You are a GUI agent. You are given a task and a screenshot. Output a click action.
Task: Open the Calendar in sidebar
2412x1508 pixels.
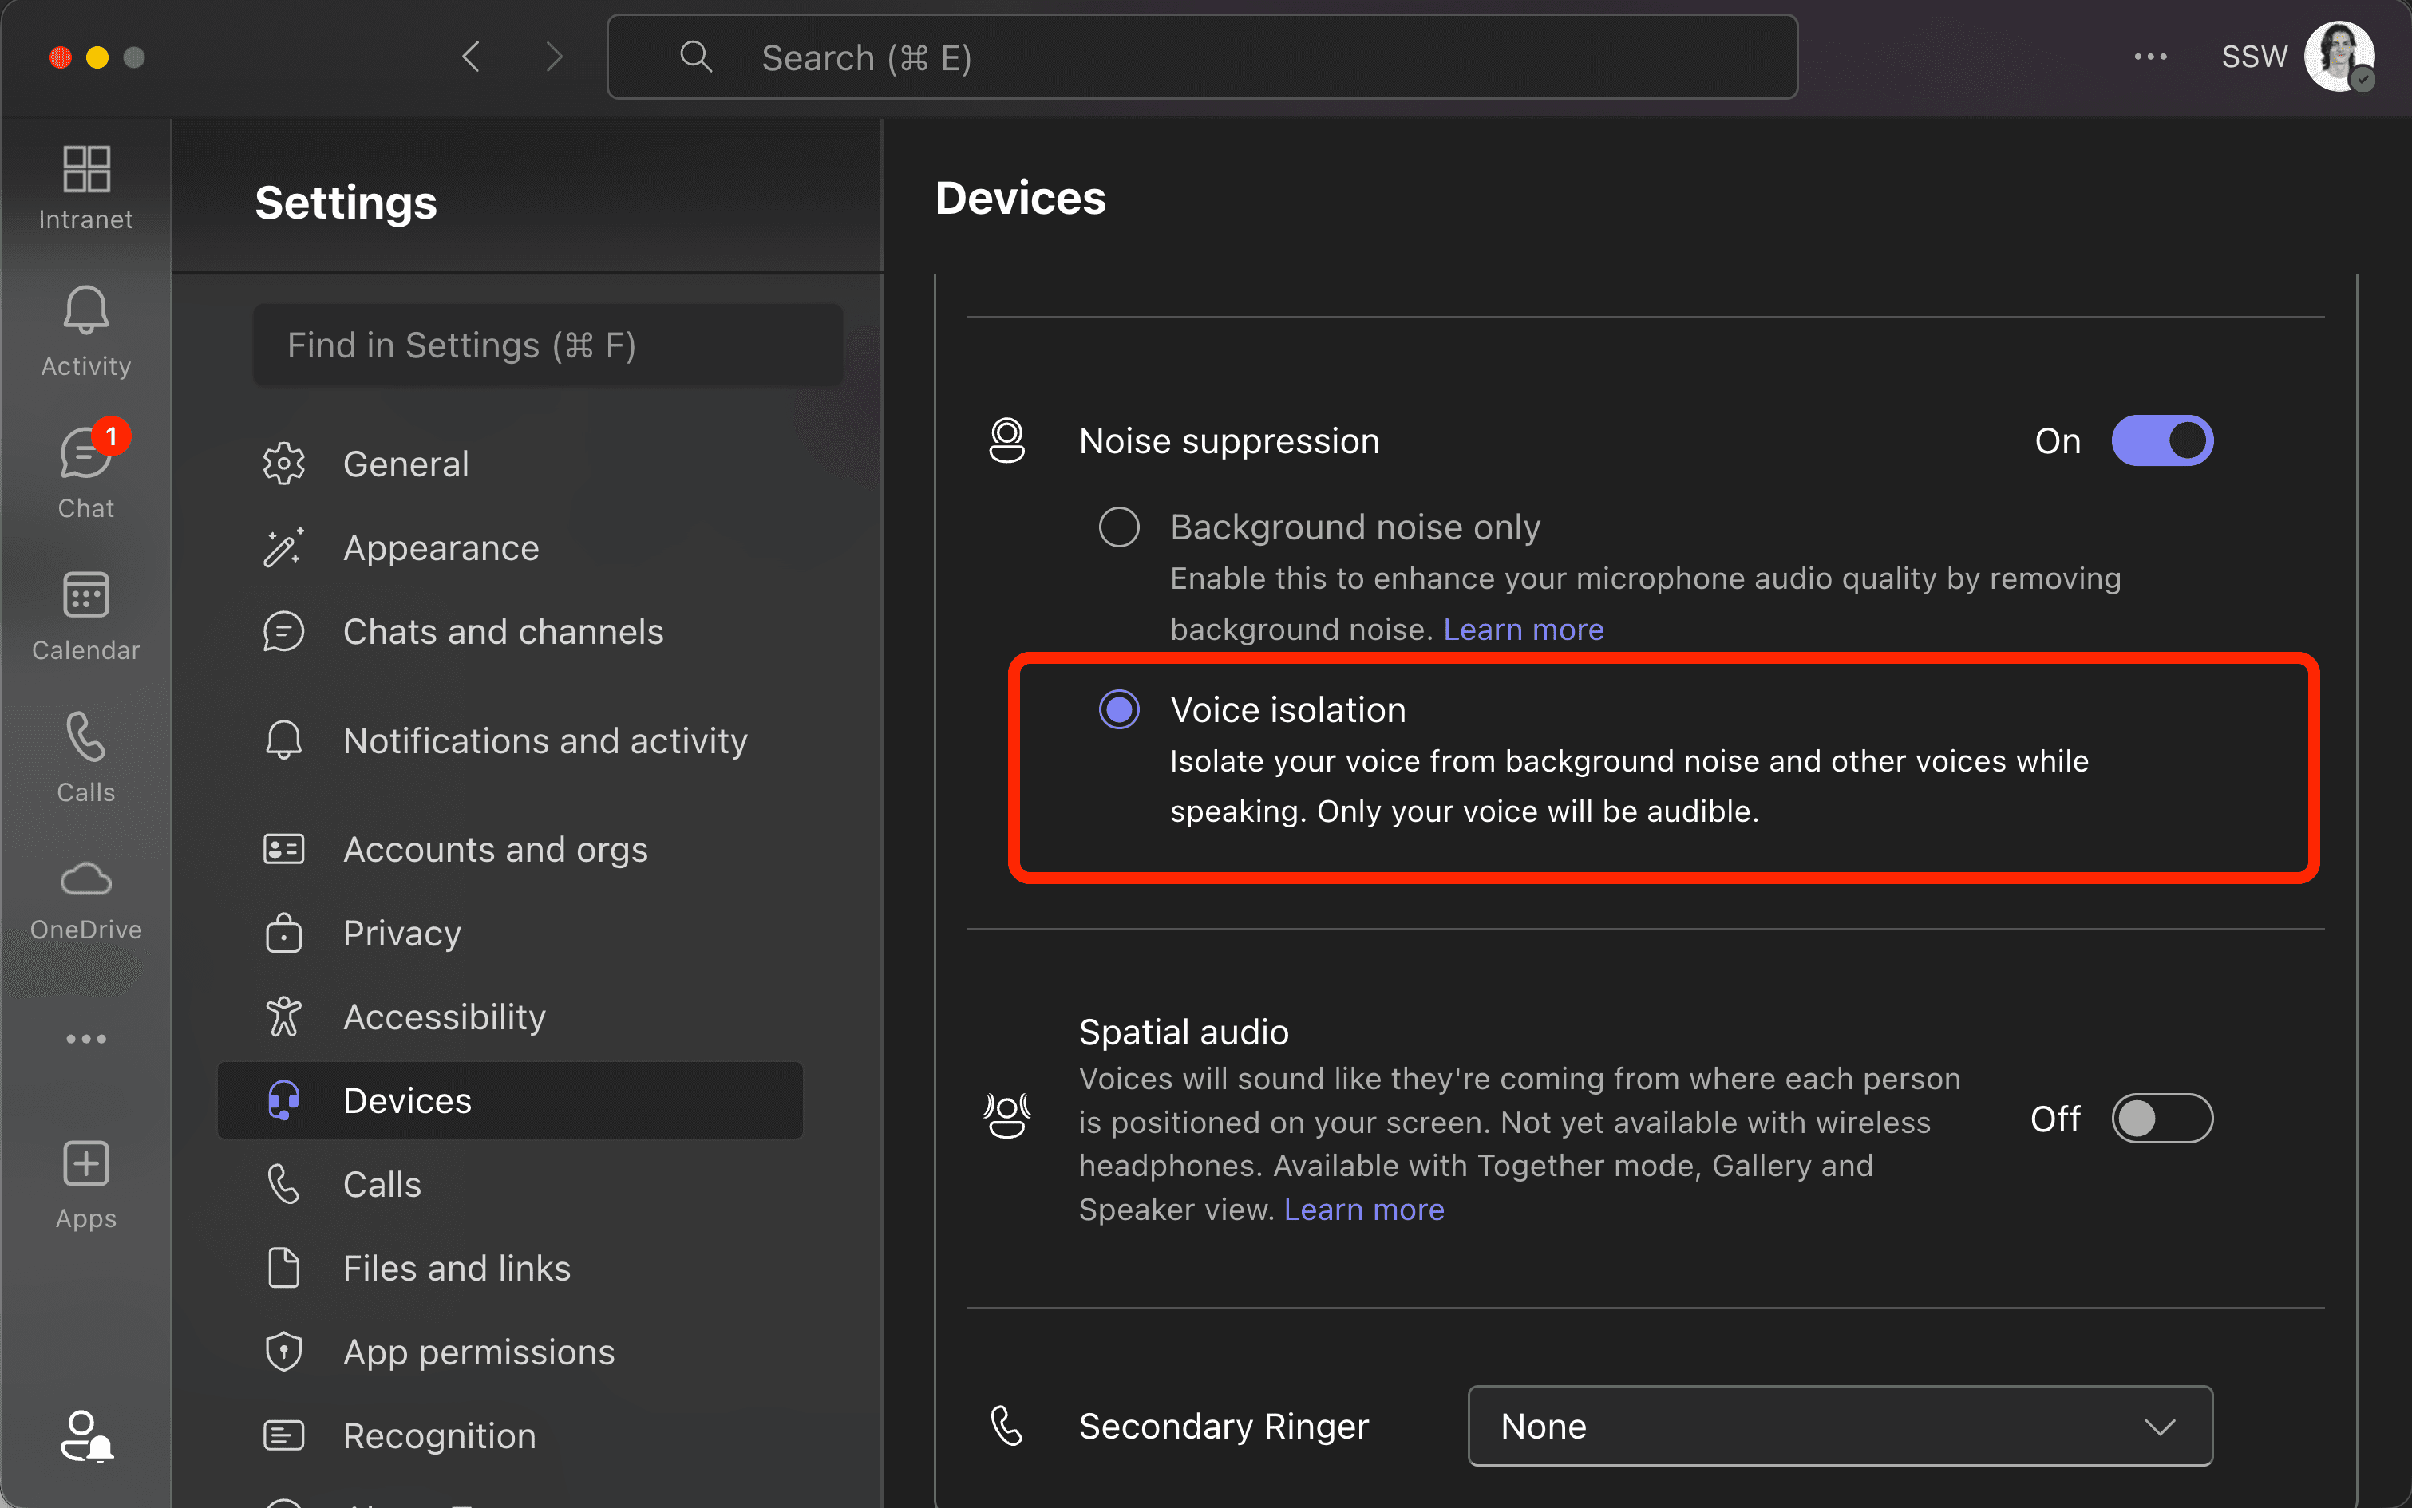click(x=85, y=614)
